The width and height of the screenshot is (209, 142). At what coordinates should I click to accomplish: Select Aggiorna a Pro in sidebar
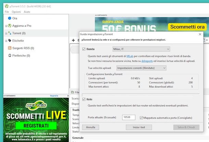pyautogui.click(x=22, y=26)
